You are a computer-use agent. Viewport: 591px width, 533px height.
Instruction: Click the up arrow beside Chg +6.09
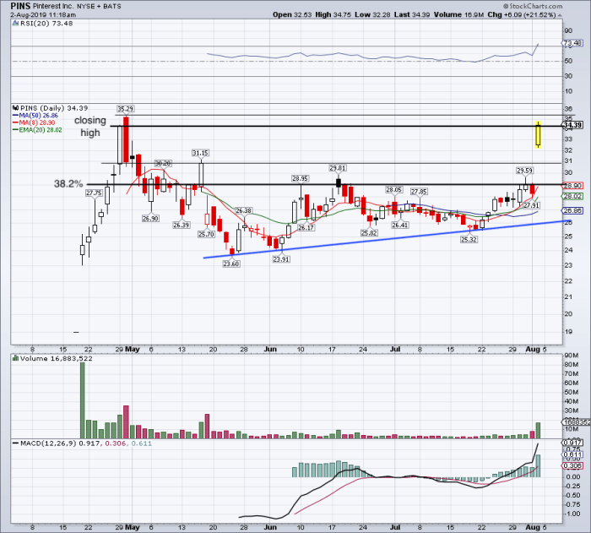click(x=560, y=15)
